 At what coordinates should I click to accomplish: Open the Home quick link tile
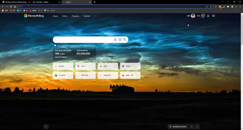tap(130, 66)
